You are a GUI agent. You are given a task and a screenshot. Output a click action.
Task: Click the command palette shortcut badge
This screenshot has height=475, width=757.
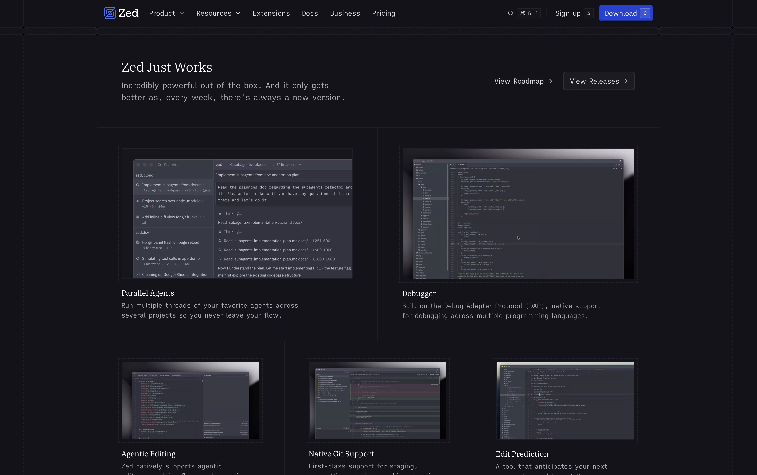(x=529, y=13)
